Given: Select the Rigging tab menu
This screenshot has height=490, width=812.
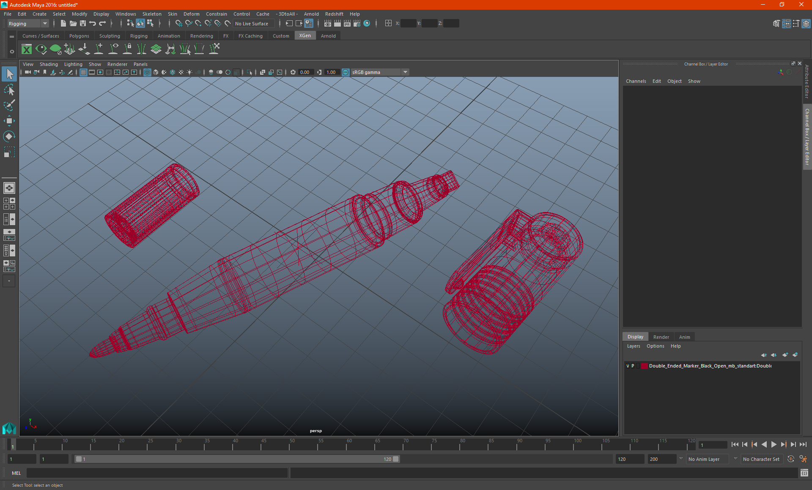Looking at the screenshot, I should (138, 36).
